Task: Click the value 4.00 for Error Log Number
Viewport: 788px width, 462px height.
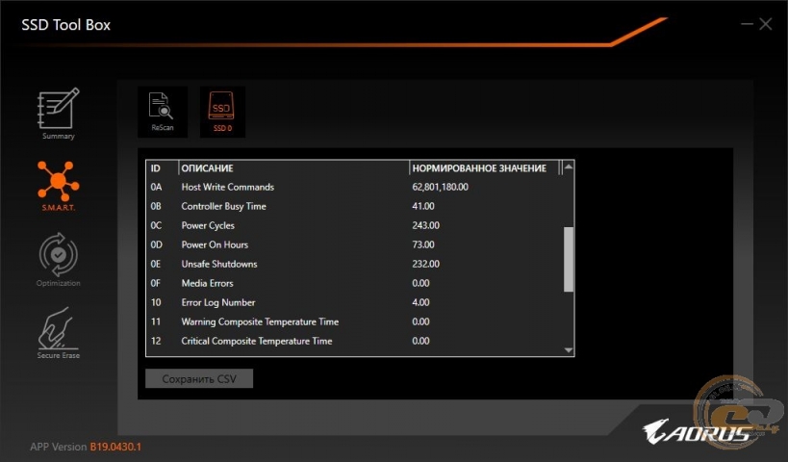Action: (x=420, y=302)
